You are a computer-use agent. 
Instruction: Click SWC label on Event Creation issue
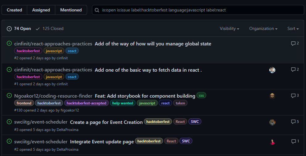(x=195, y=122)
